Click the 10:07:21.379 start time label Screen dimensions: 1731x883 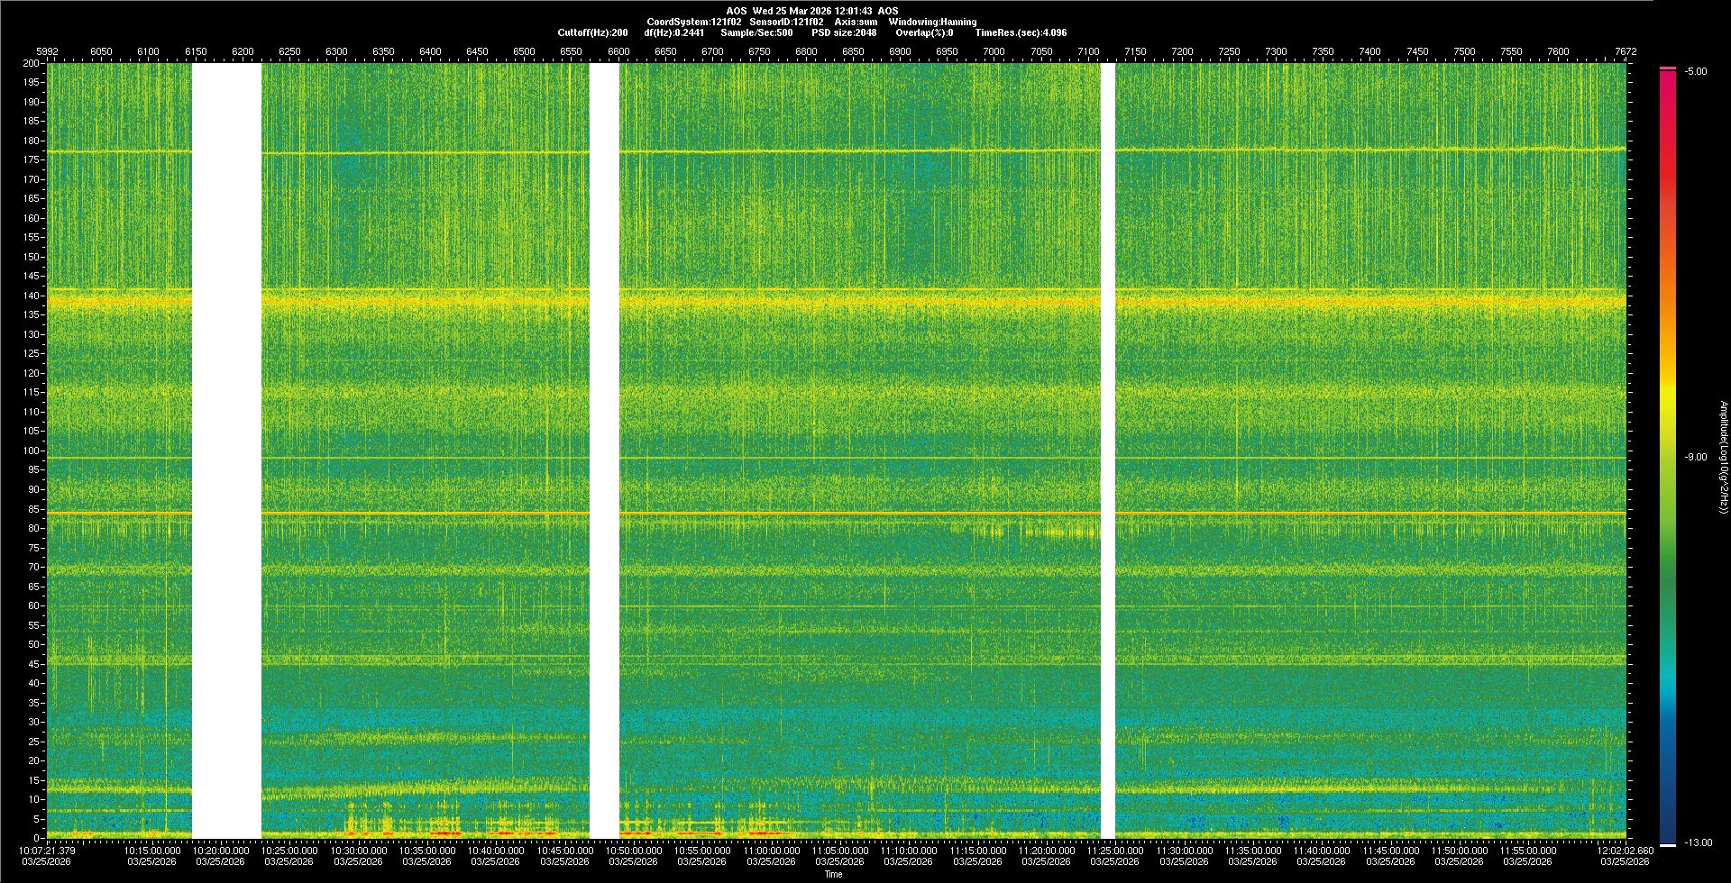point(47,850)
